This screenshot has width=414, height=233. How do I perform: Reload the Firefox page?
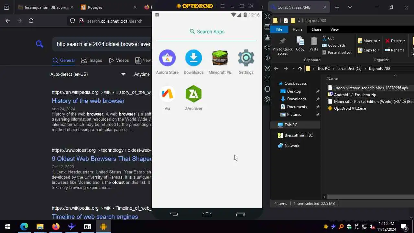coord(31,21)
